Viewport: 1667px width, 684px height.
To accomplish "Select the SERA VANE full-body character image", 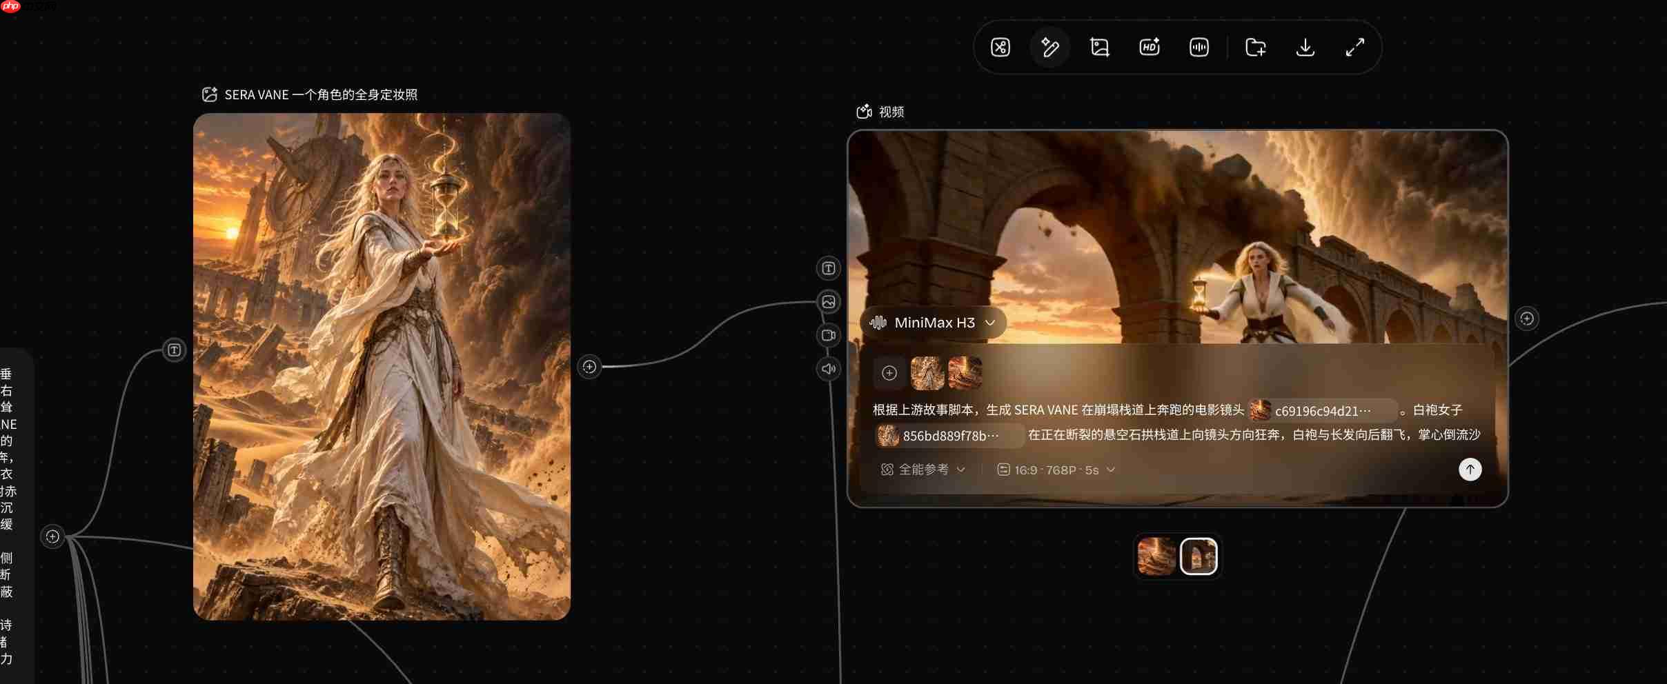I will click(382, 366).
